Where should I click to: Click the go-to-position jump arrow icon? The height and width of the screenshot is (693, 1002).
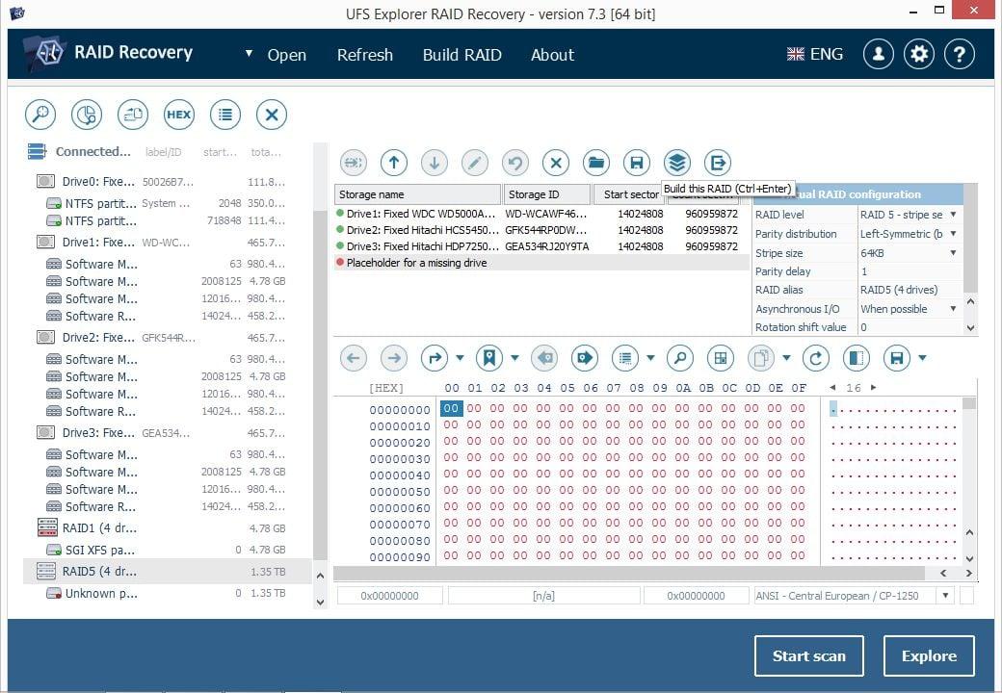coord(435,358)
